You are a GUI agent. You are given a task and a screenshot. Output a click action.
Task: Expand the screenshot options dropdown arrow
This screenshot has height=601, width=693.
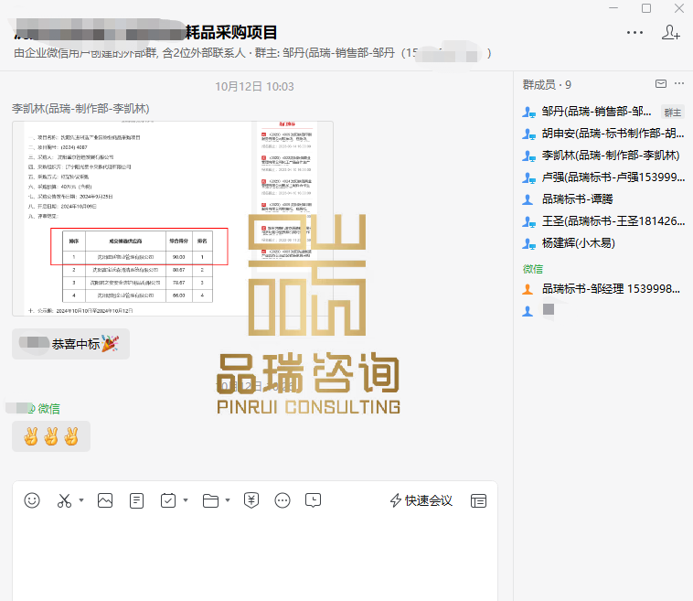point(81,500)
